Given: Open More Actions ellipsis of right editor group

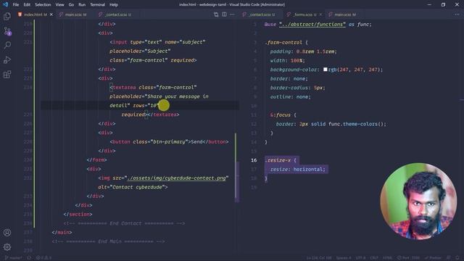Looking at the screenshot, I should (x=457, y=14).
